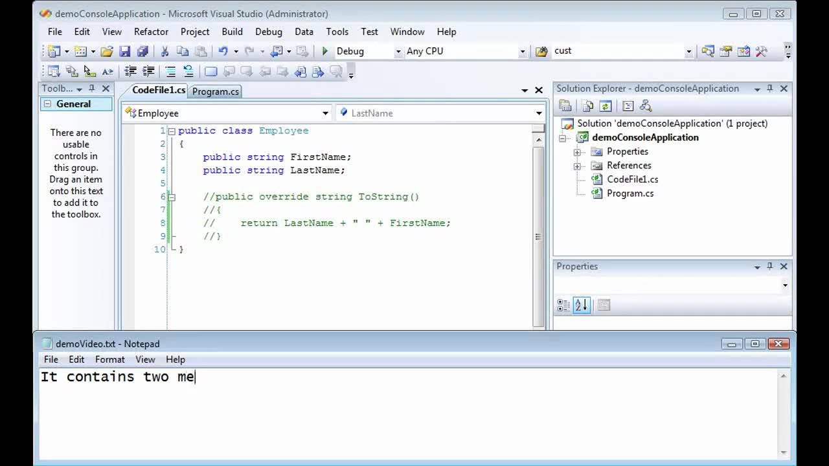This screenshot has width=829, height=466.
Task: Click the Properties Window toolbar icon
Action: click(725, 51)
